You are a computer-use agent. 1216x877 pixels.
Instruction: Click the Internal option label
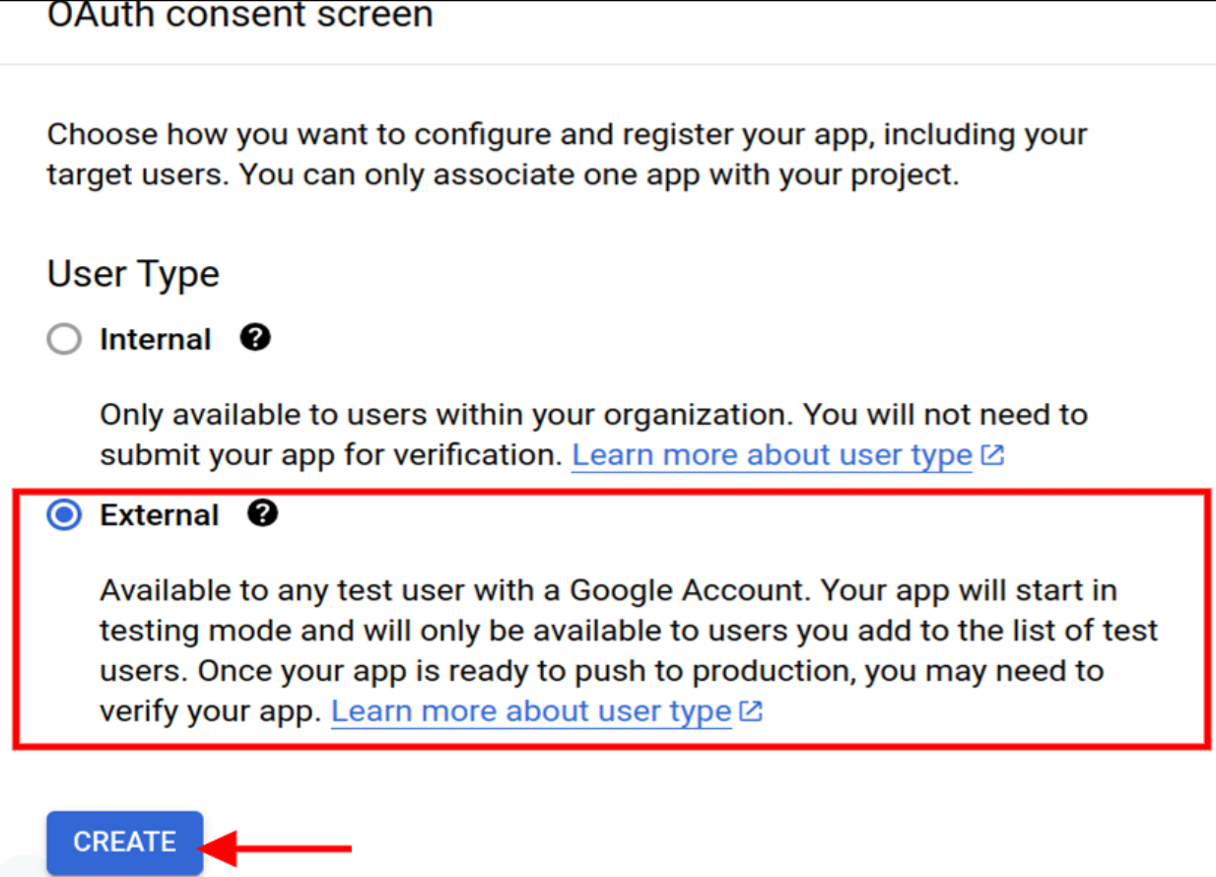156,340
